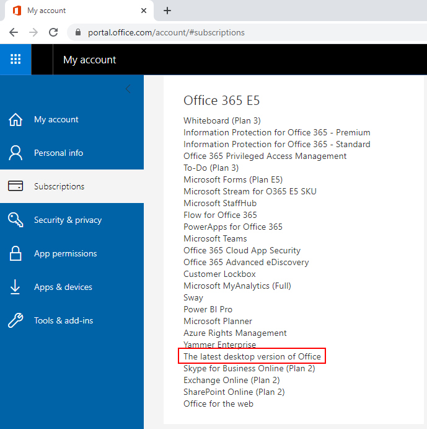
Task: Click 'Yammer Enterprise' entry
Action: [x=219, y=345]
